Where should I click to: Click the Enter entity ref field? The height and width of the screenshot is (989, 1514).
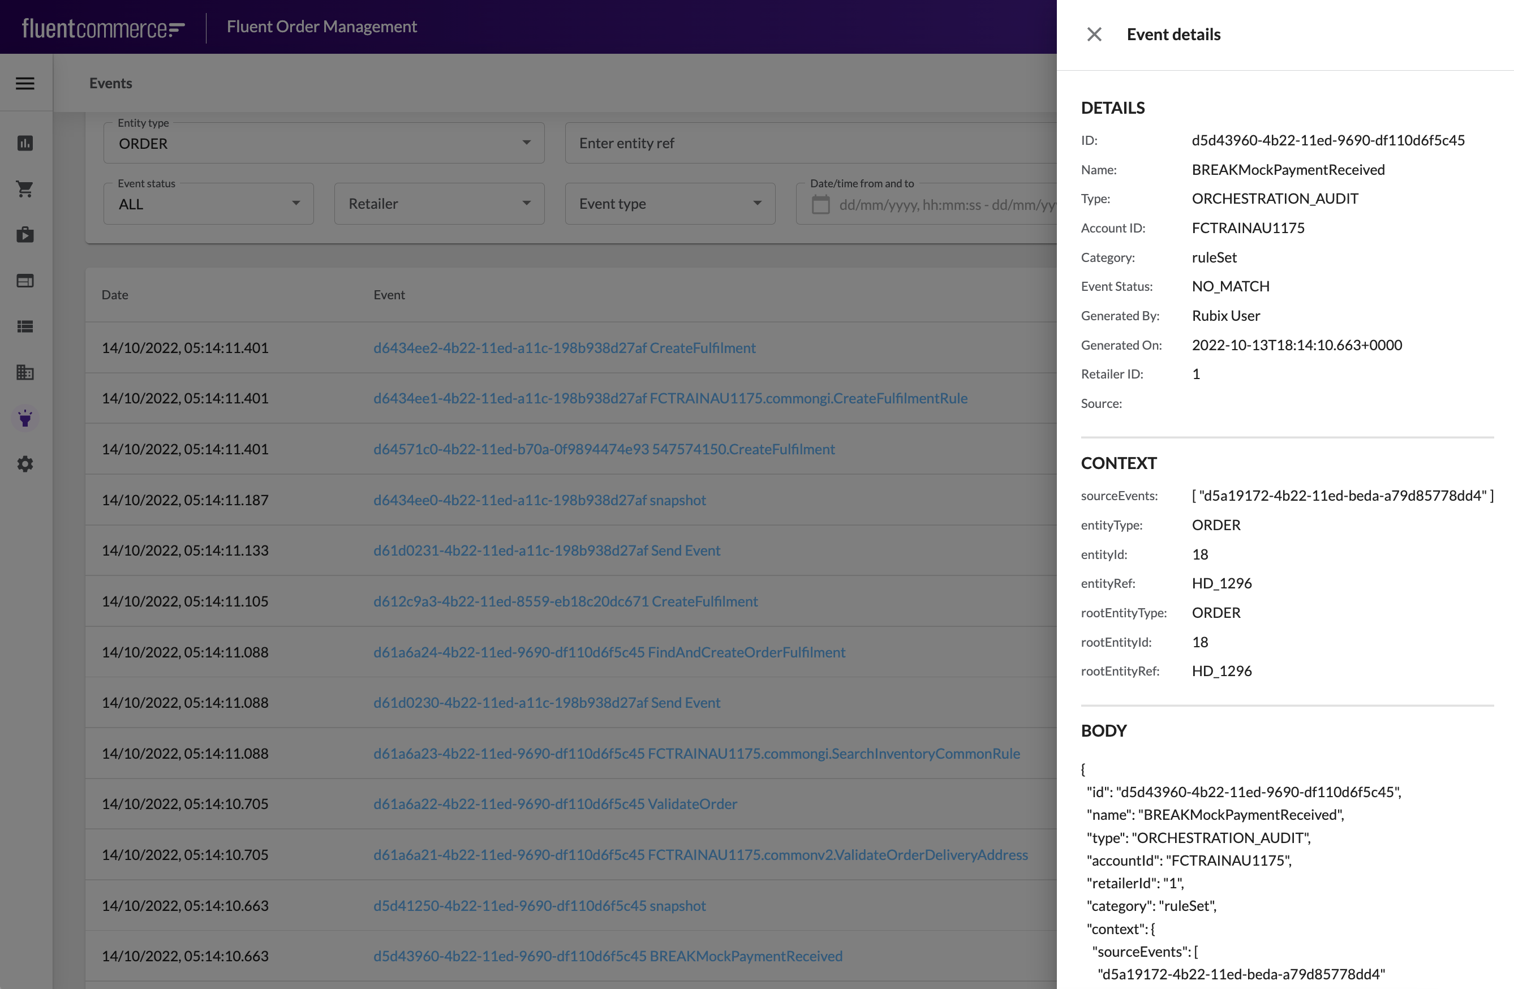808,143
